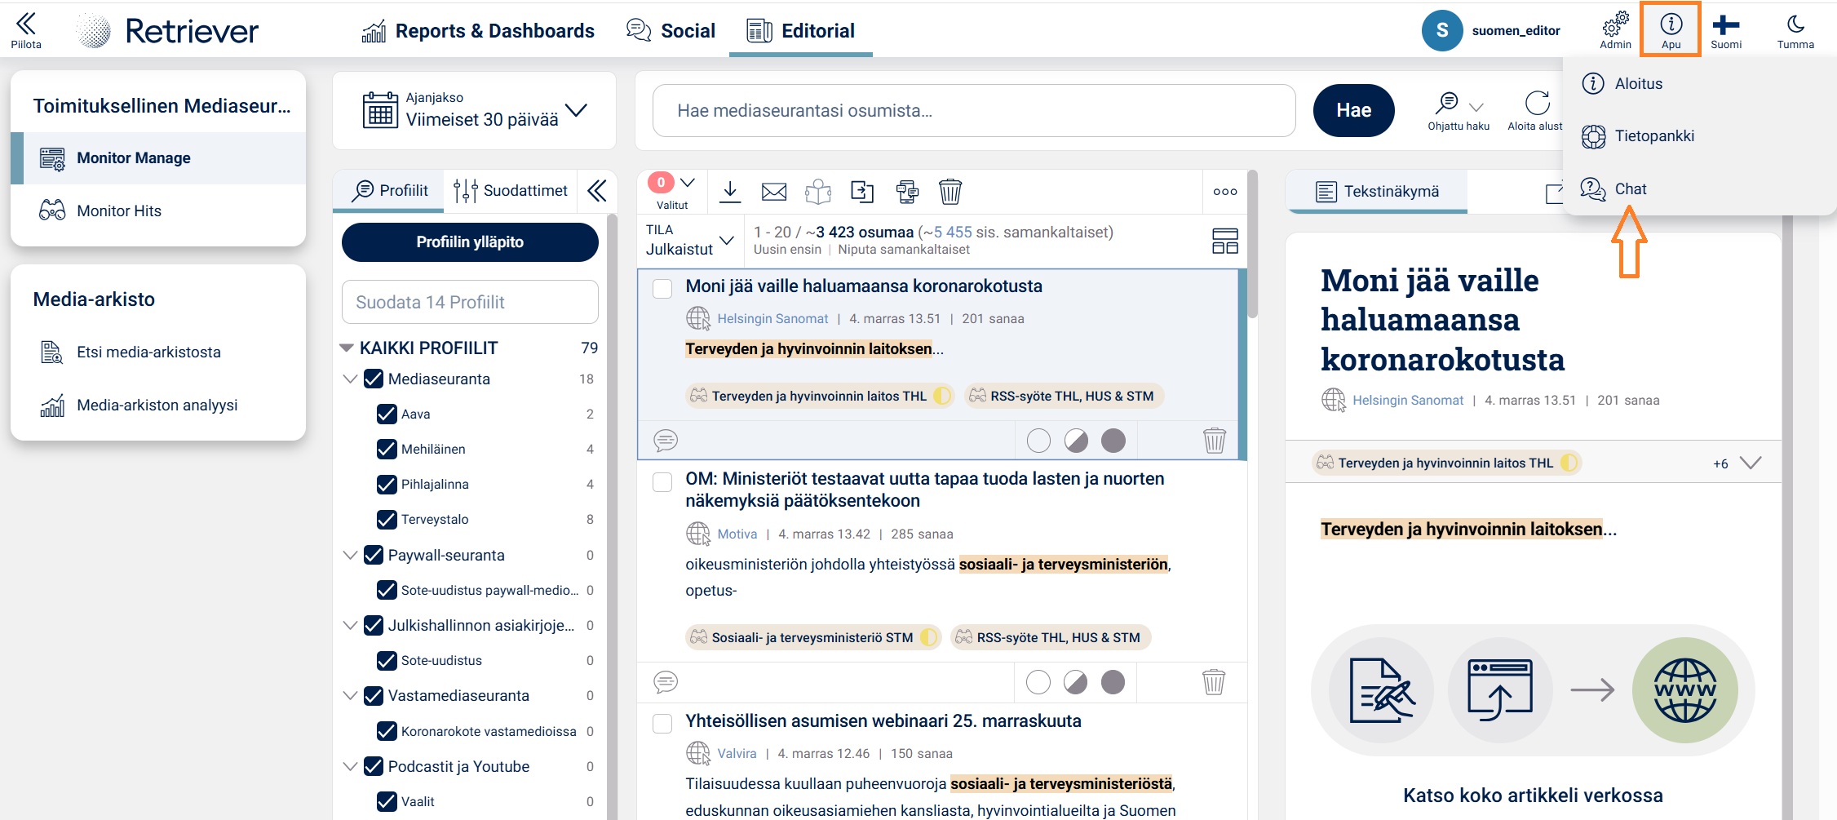Open Media-arkiston analyysi

(x=158, y=406)
